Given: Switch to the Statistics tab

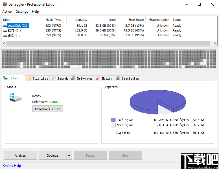Looking at the screenshot, I should tap(127, 78).
